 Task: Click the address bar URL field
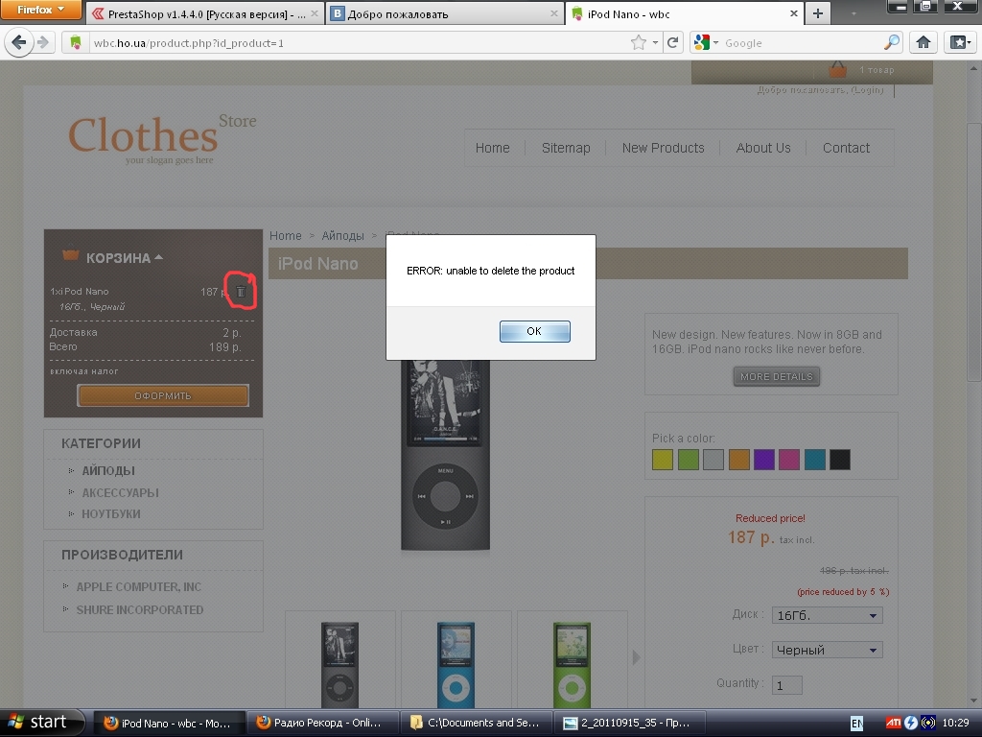tap(357, 42)
